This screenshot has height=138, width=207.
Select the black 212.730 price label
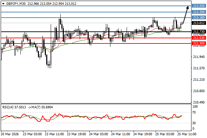[x=198, y=32]
